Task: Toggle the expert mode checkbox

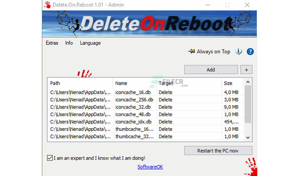Action: 50,158
